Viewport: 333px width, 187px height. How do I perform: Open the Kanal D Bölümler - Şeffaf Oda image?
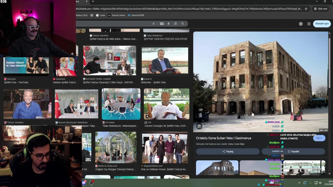tap(165, 60)
